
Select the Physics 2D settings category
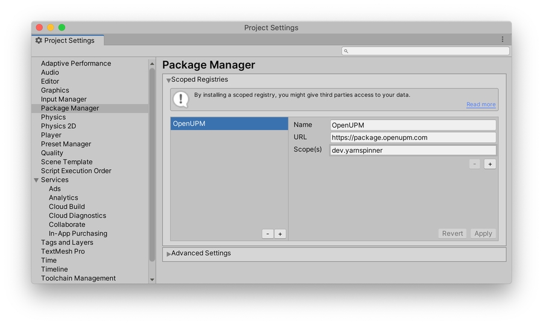click(59, 126)
